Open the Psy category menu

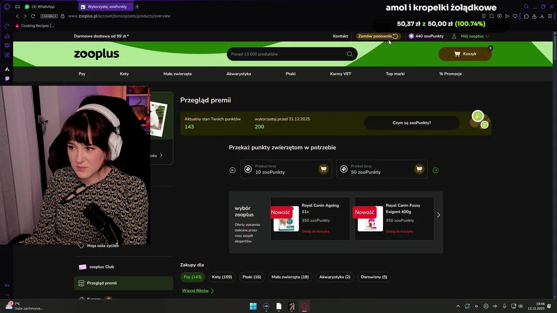click(x=82, y=74)
